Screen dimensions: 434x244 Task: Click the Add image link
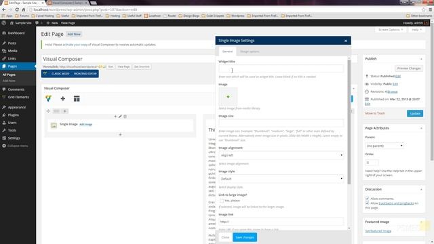86,124
